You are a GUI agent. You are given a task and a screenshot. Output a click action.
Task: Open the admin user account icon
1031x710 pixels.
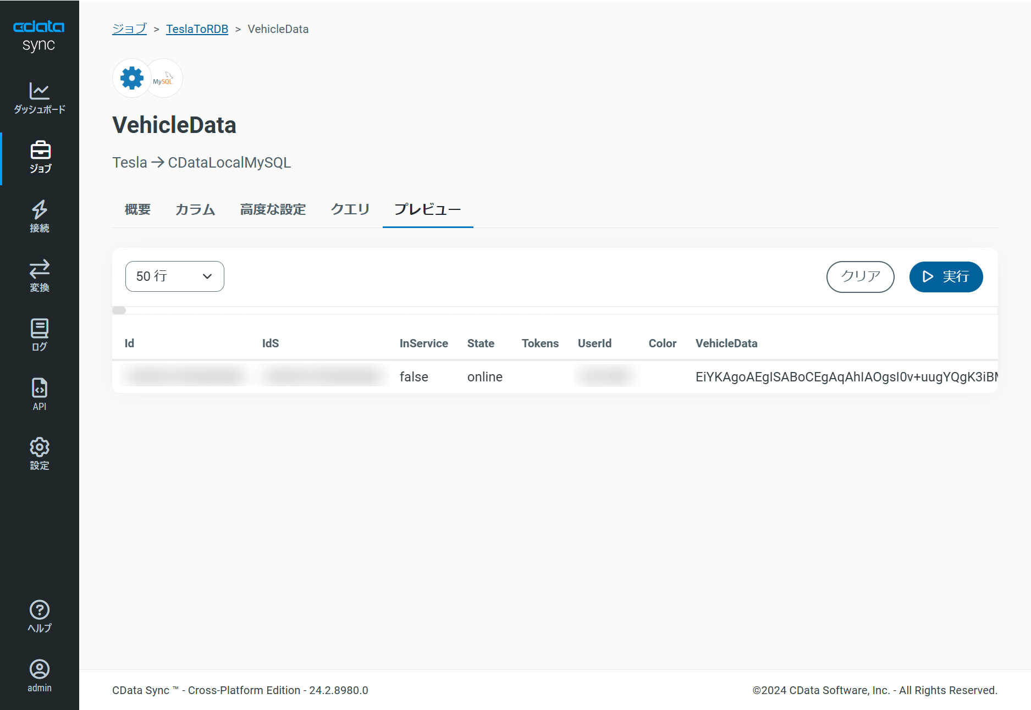tap(40, 676)
